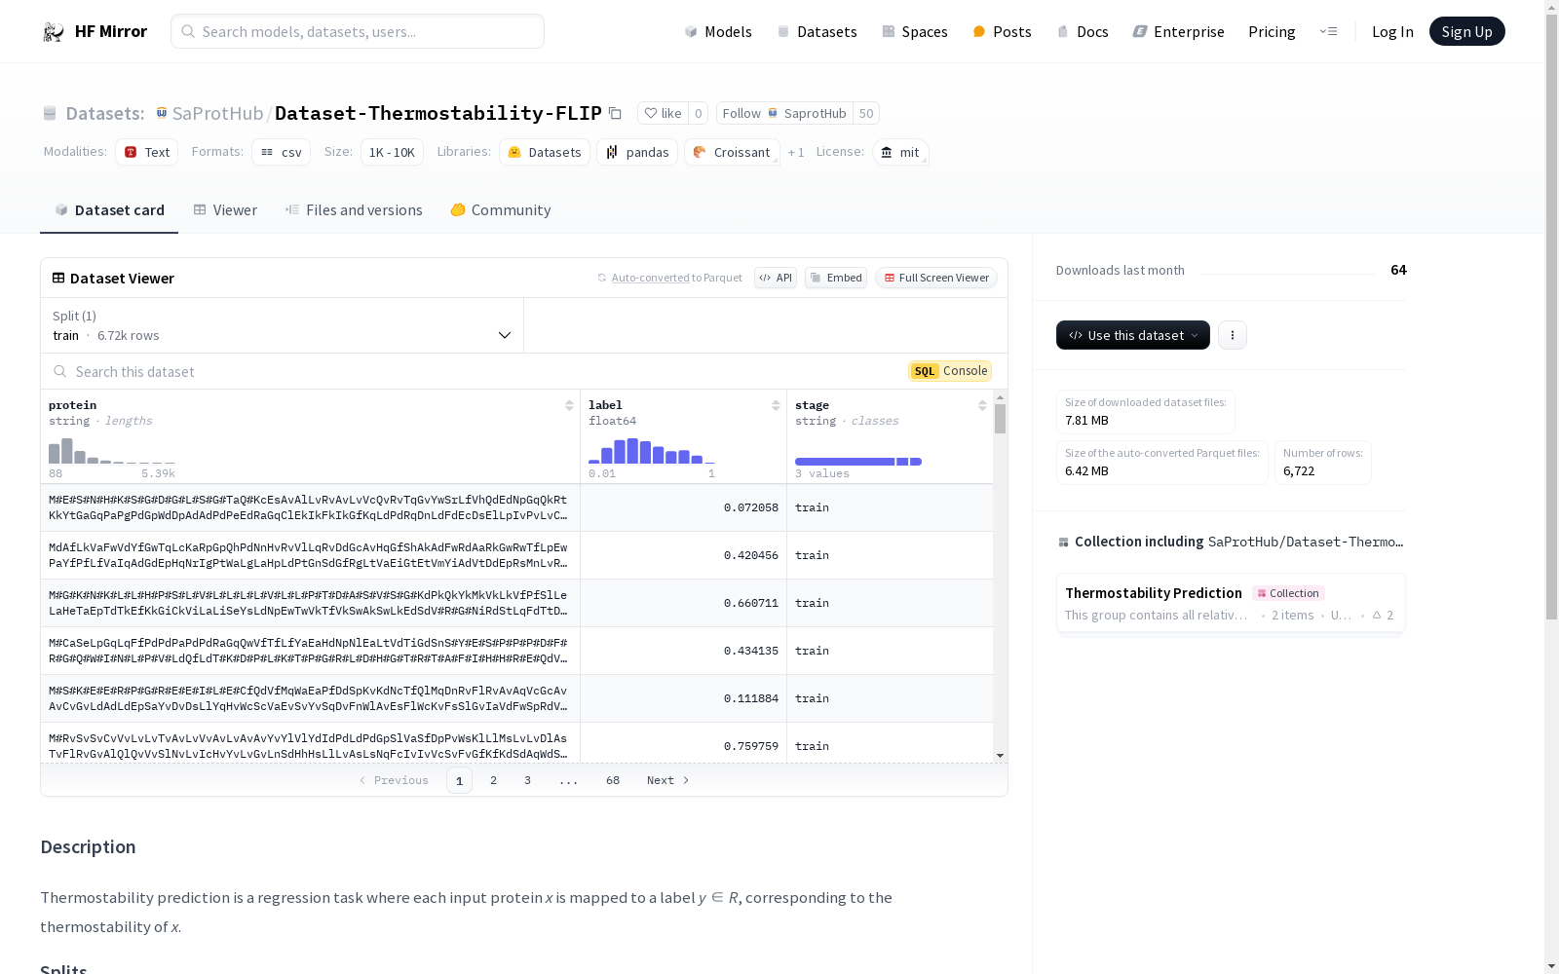Open the more navigation menu icon

coord(1328,31)
